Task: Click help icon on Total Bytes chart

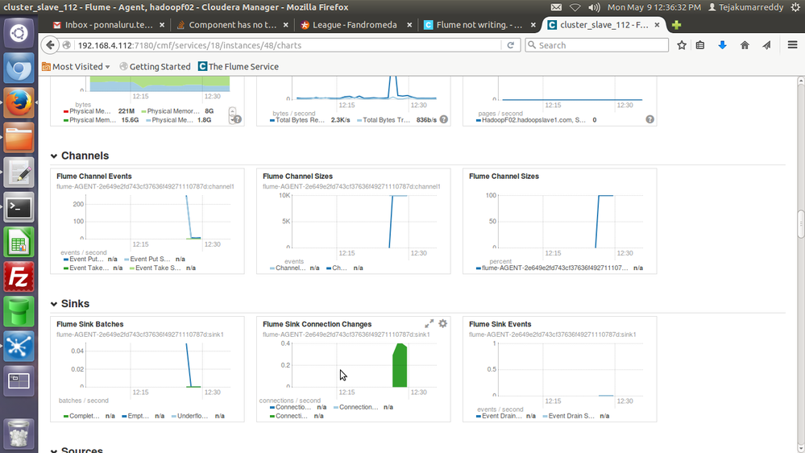Action: (443, 119)
